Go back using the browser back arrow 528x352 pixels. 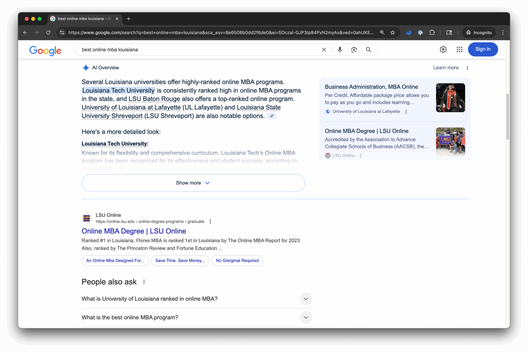tap(25, 32)
